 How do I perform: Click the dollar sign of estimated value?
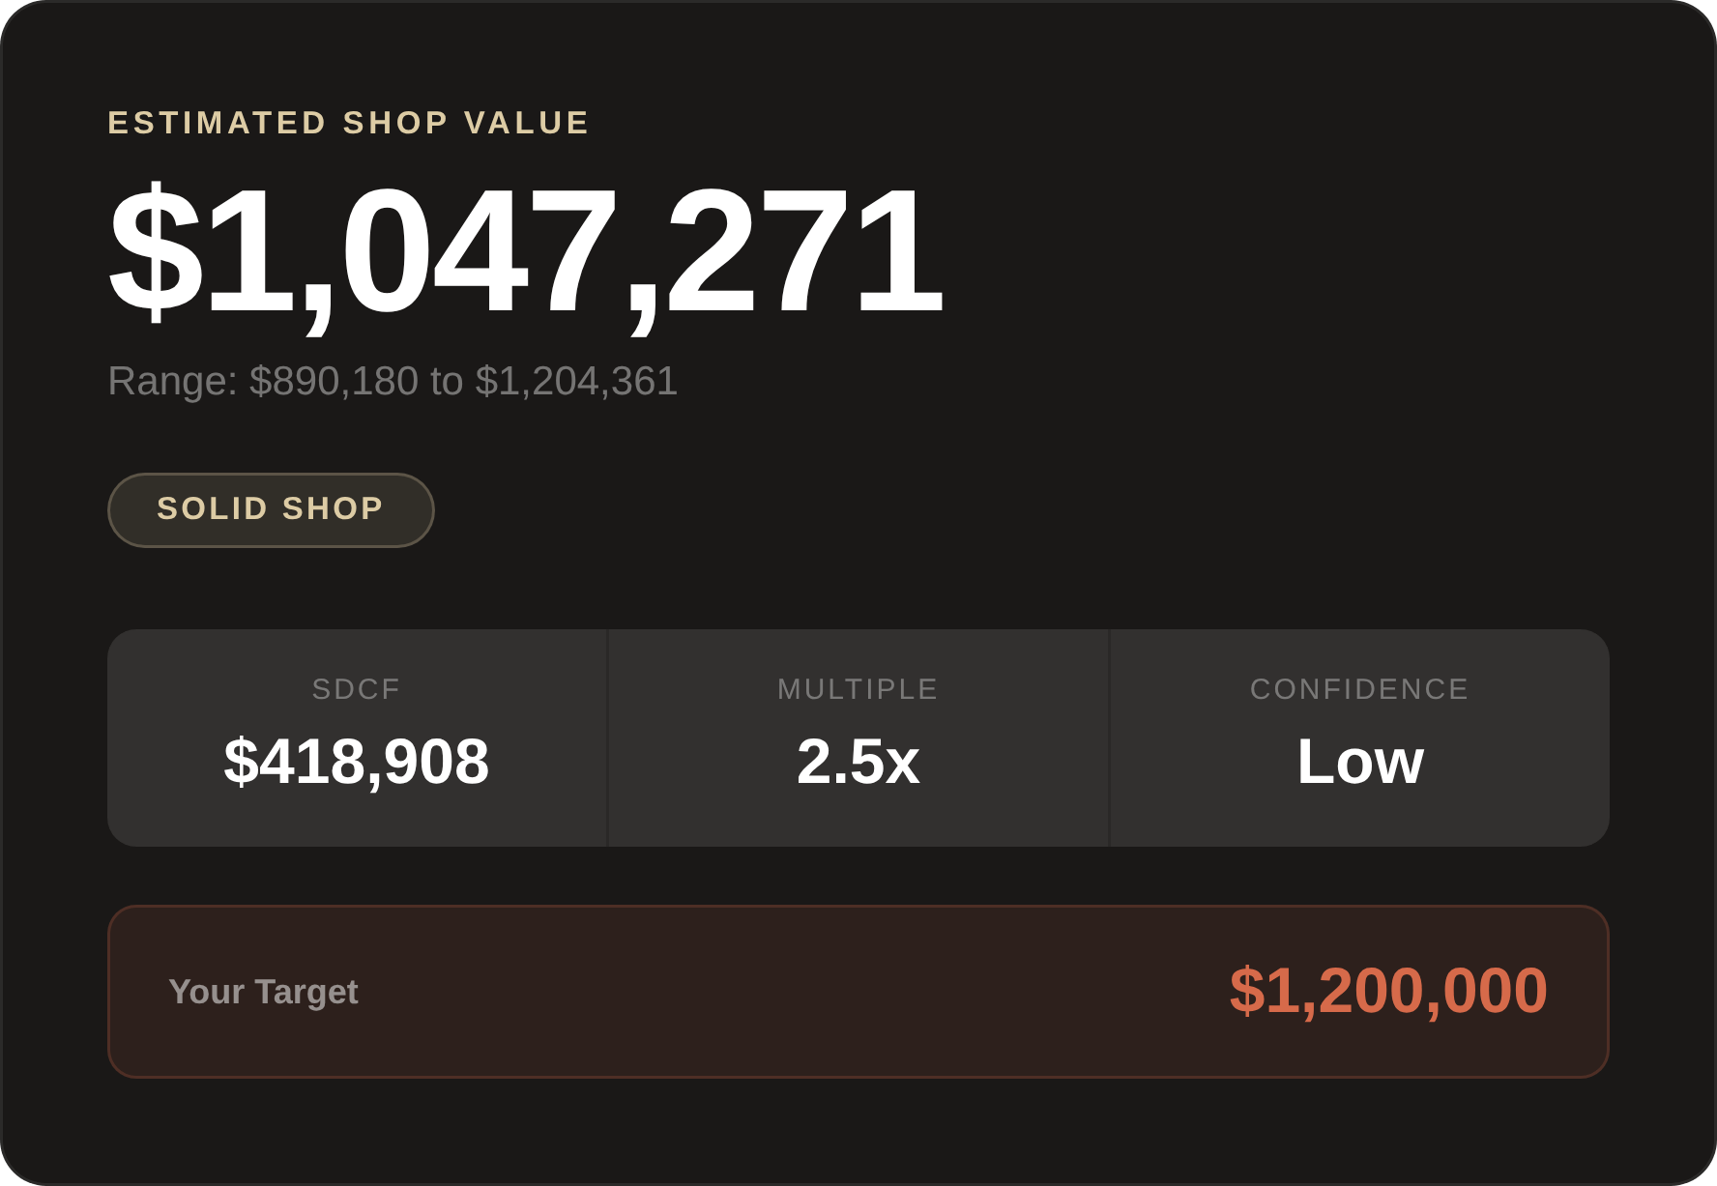pyautogui.click(x=155, y=251)
